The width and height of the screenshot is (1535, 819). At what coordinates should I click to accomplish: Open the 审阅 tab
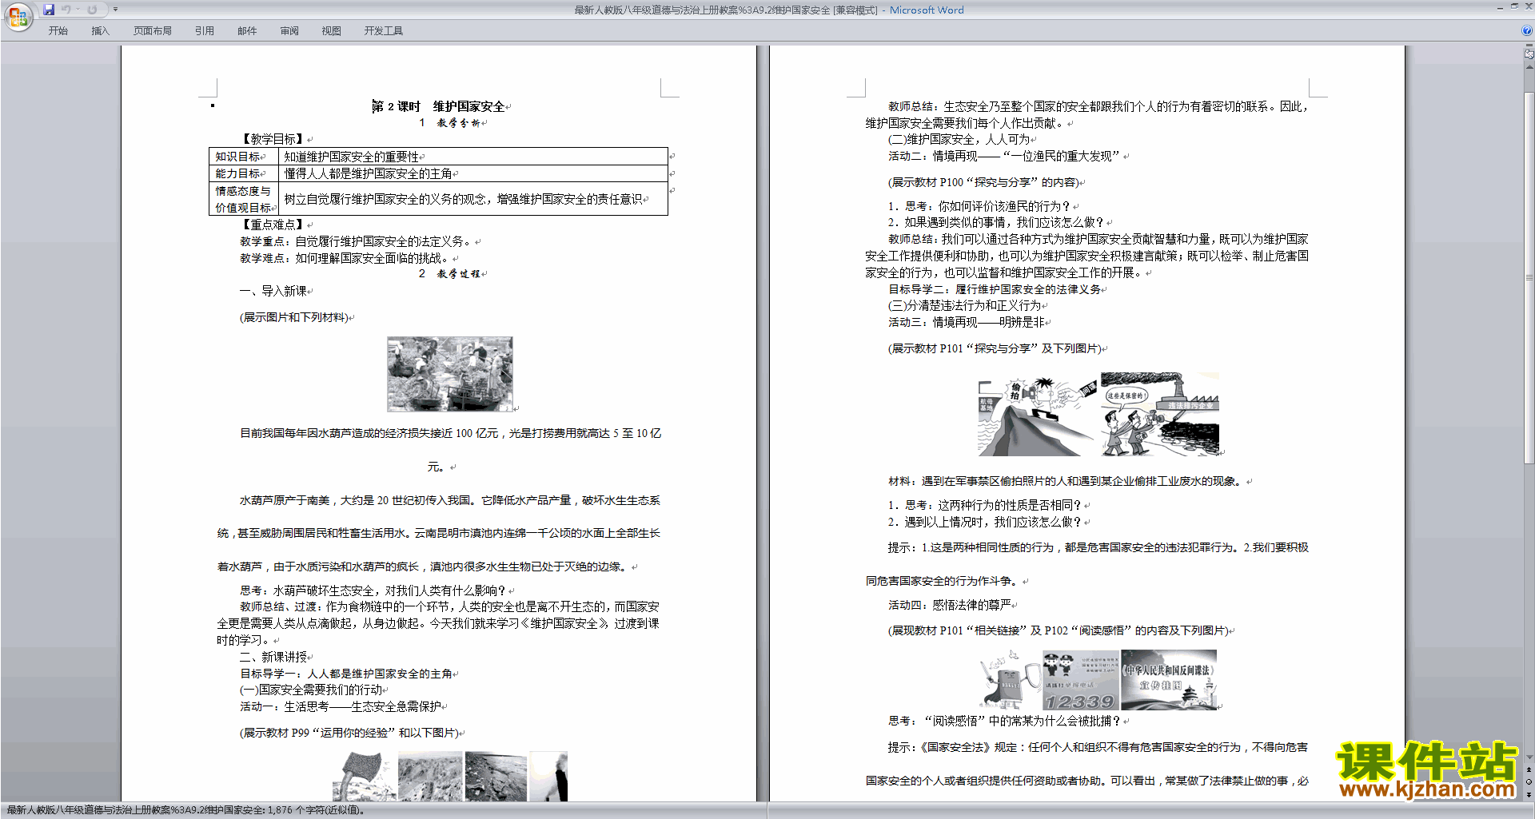pyautogui.click(x=289, y=31)
